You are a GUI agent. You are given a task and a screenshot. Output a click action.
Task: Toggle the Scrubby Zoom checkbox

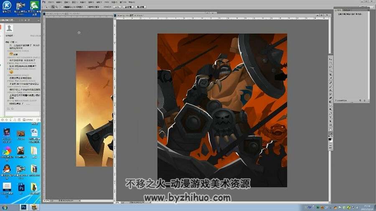tap(102, 7)
